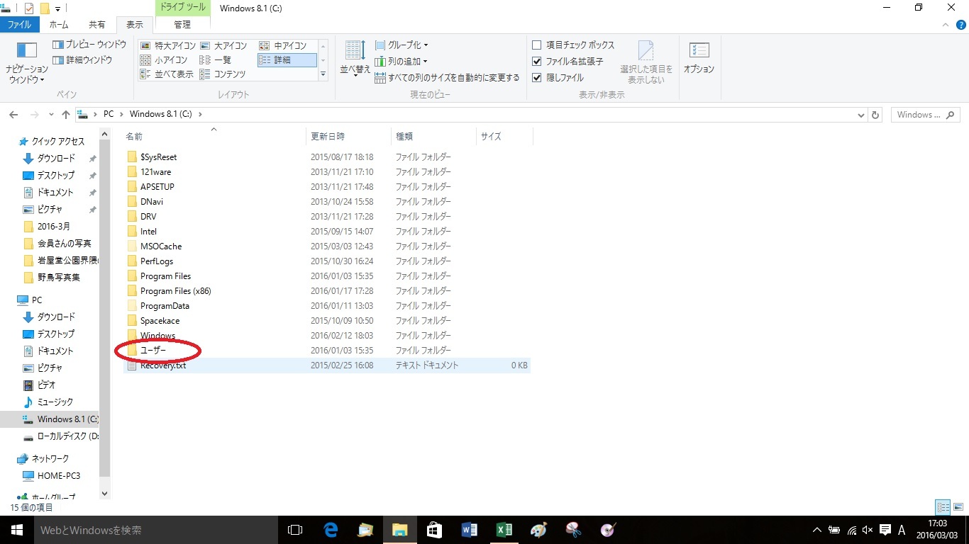969x544 pixels.
Task: Switch to large icons view in status bar
Action: (958, 507)
